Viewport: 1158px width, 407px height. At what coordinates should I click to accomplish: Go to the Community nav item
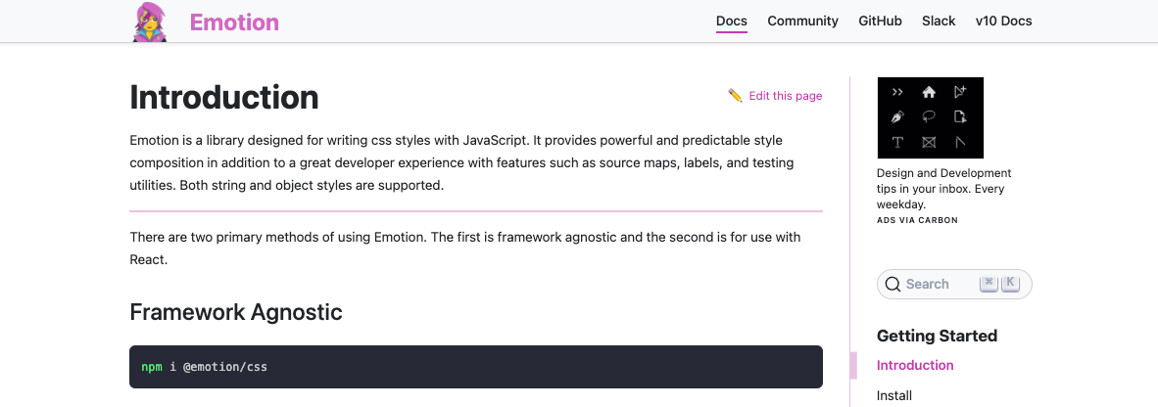click(802, 21)
